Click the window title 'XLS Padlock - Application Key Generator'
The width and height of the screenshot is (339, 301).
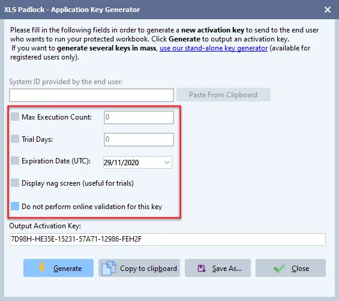pos(72,10)
